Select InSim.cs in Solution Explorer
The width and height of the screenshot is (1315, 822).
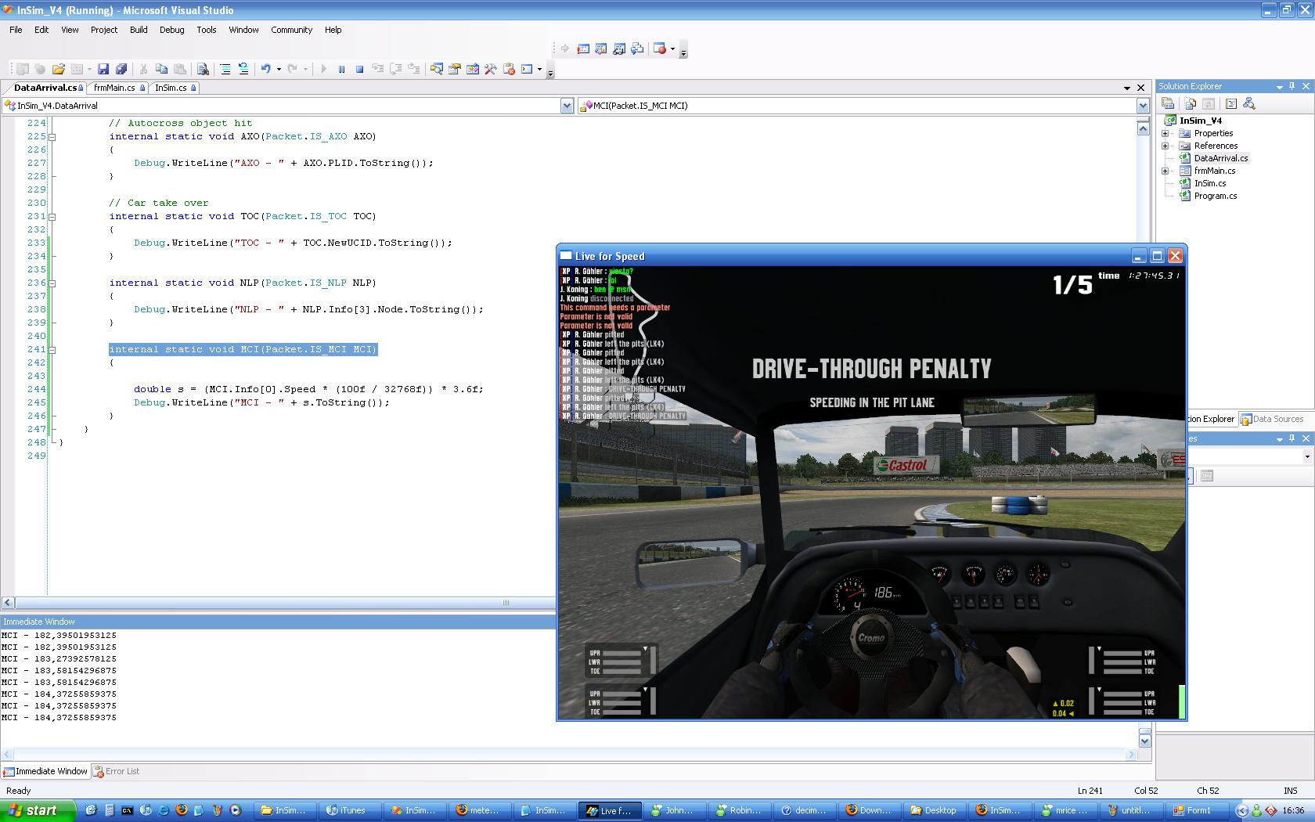[1209, 183]
